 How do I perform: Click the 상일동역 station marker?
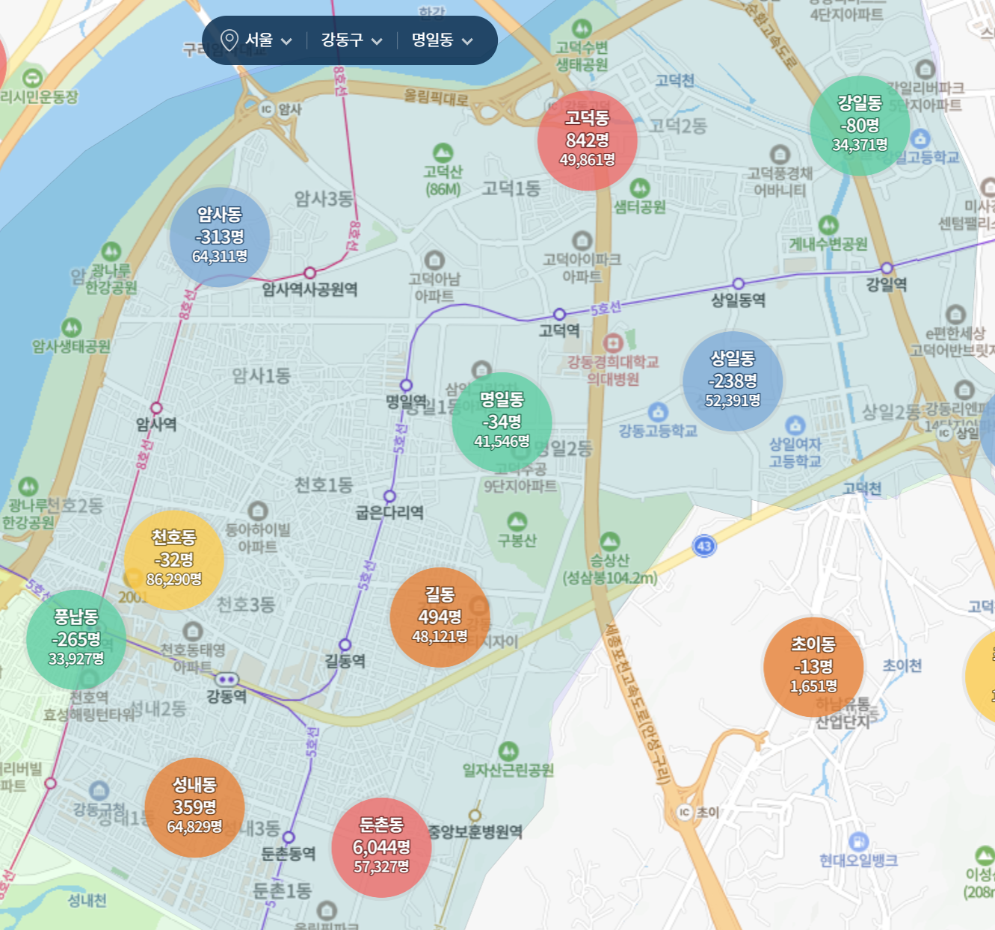pyautogui.click(x=738, y=283)
